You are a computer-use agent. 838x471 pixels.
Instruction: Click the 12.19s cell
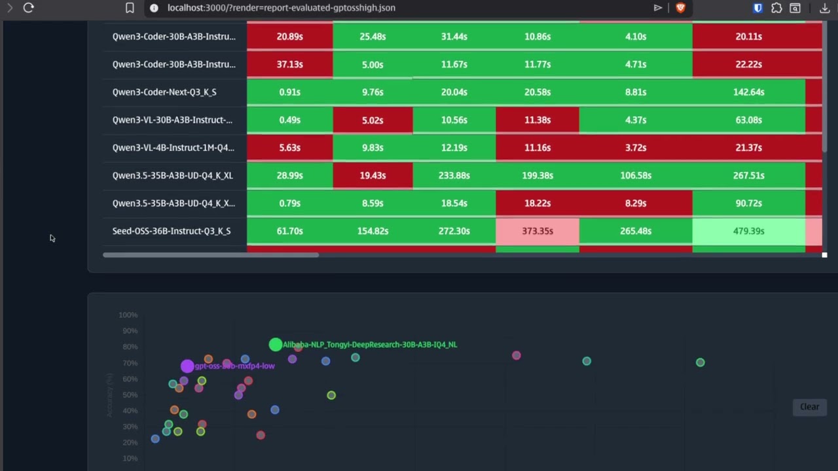click(454, 148)
